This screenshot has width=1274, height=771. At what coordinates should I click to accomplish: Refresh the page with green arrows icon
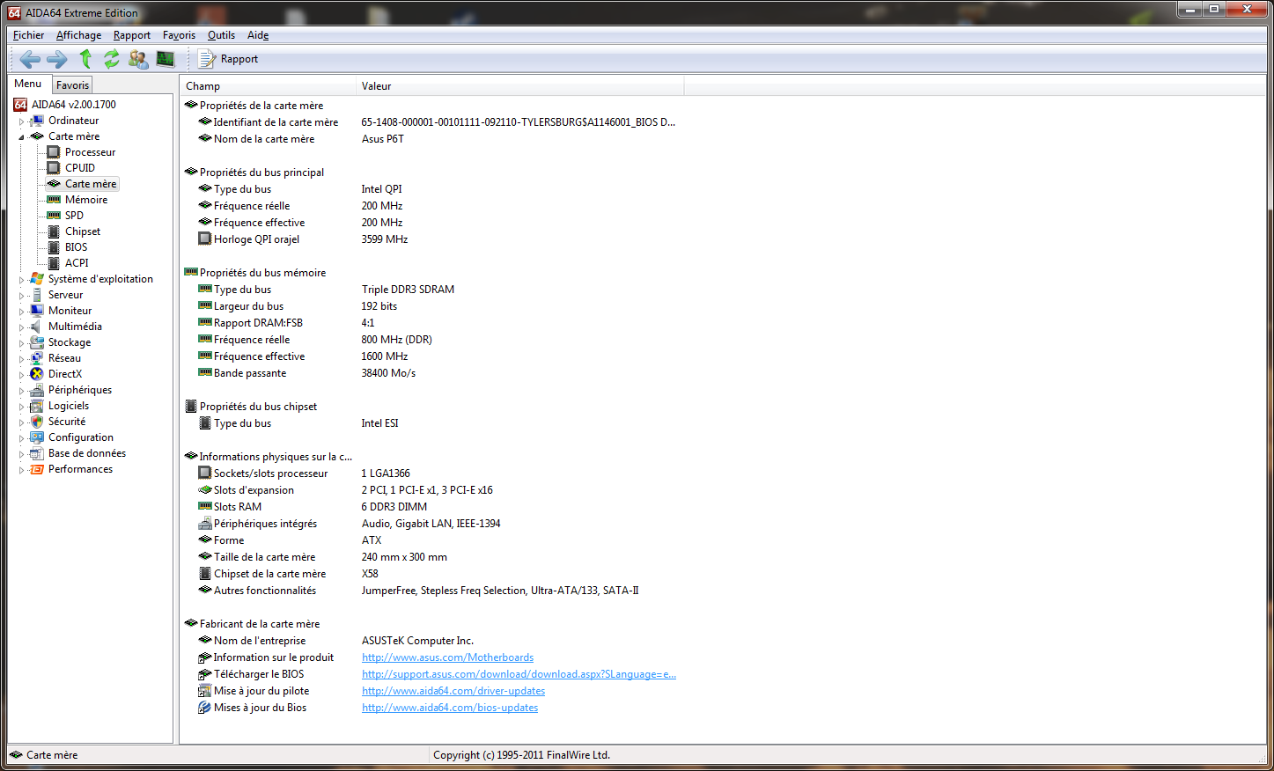[x=112, y=59]
